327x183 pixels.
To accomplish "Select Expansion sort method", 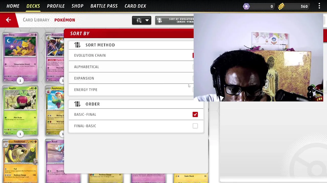I will tap(131, 78).
